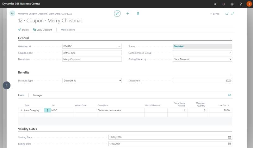Screen dimensions: 253x148
Task: Open the search magnifier in top bar
Action: [215, 4]
